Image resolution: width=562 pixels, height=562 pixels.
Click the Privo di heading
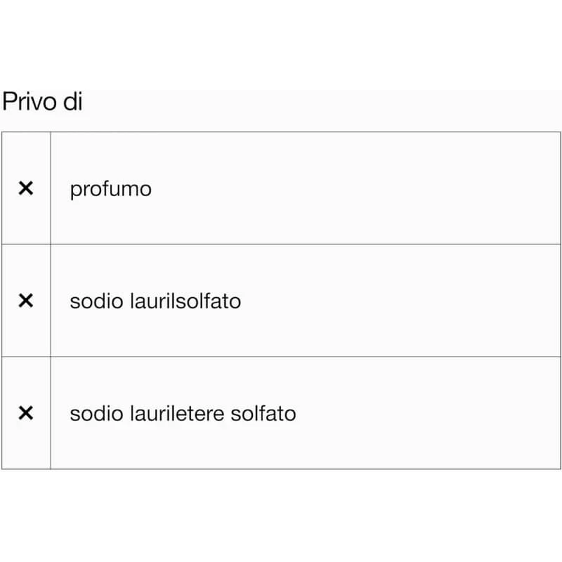pyautogui.click(x=42, y=101)
